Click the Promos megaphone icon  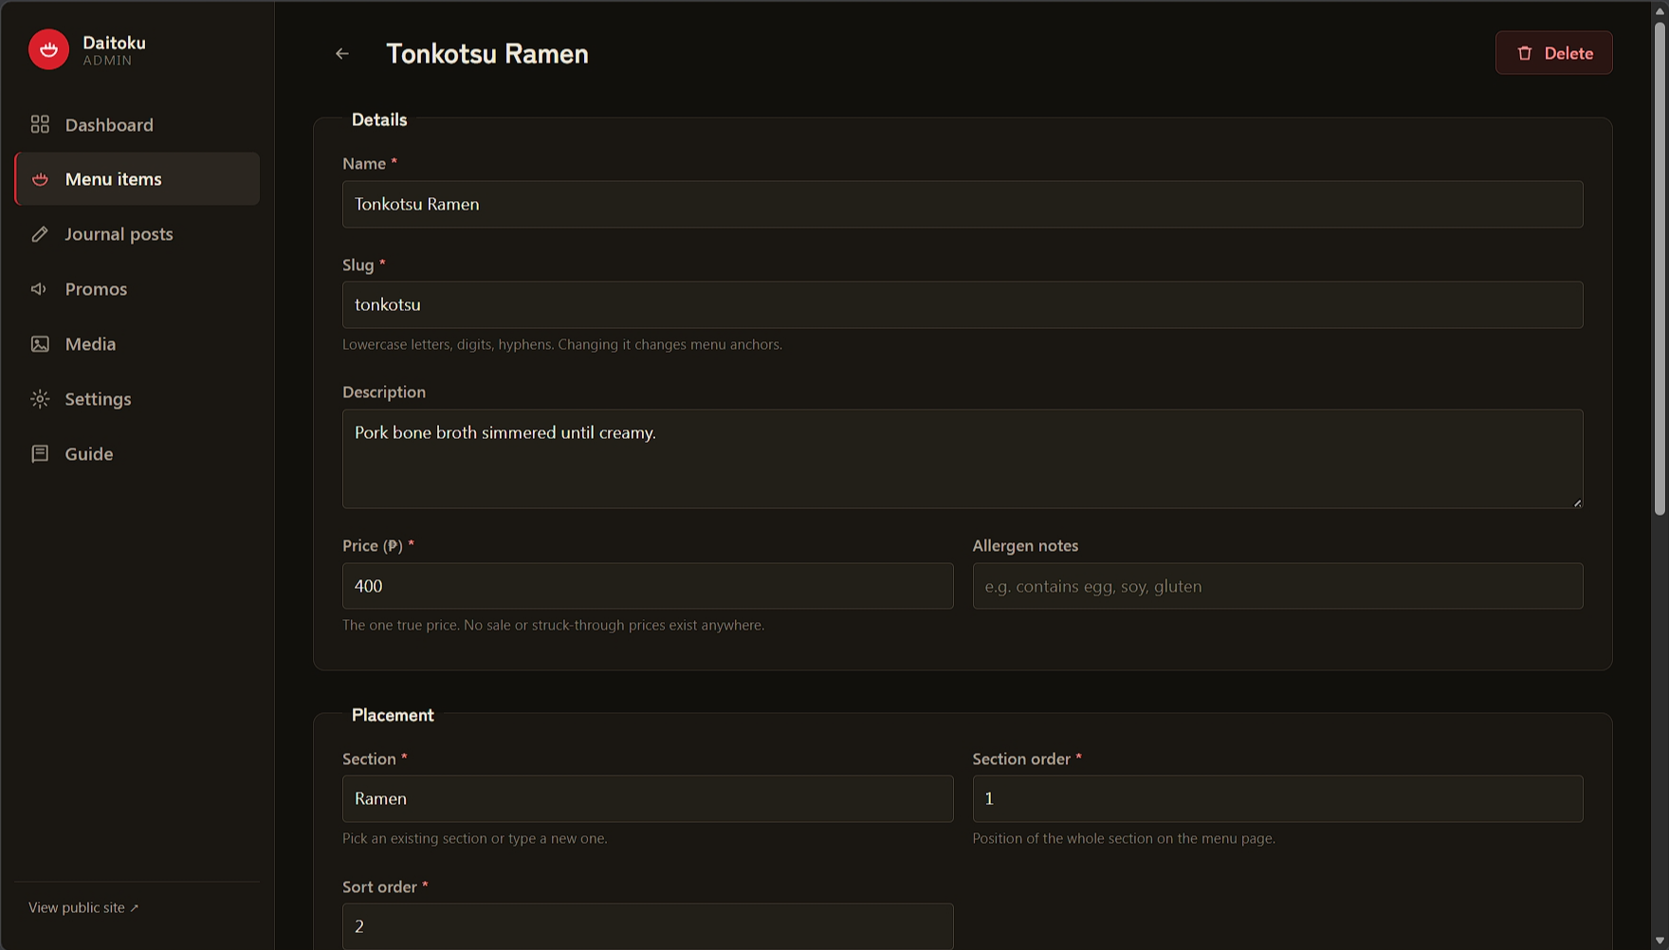(40, 289)
